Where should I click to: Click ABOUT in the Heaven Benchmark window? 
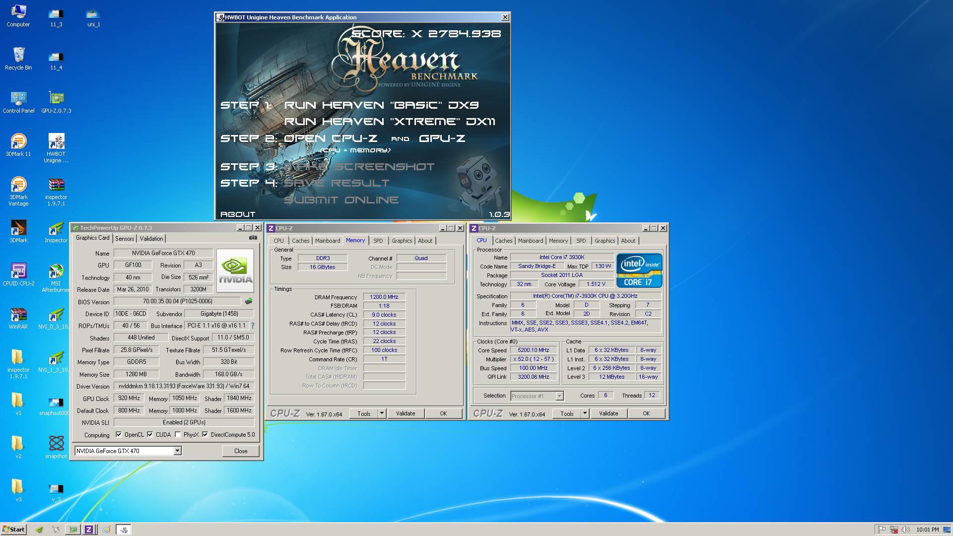point(238,214)
